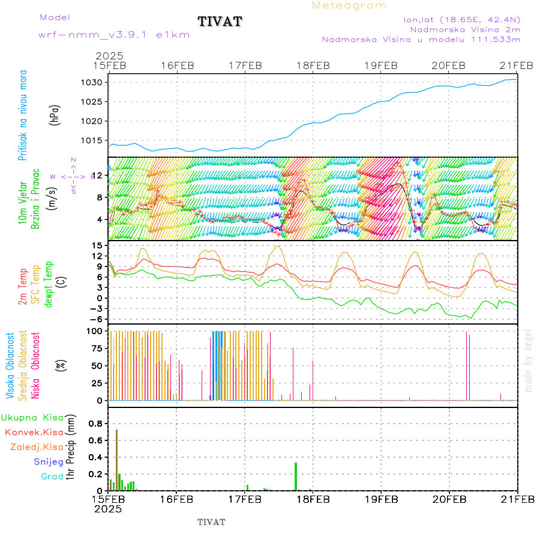Select the green "dewpt Temp" legend label
This screenshot has width=540, height=540.
[49, 284]
